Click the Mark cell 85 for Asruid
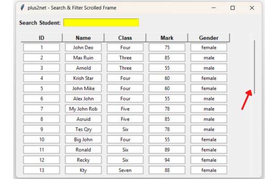Viewport: 278px width, 179px height. tap(167, 119)
